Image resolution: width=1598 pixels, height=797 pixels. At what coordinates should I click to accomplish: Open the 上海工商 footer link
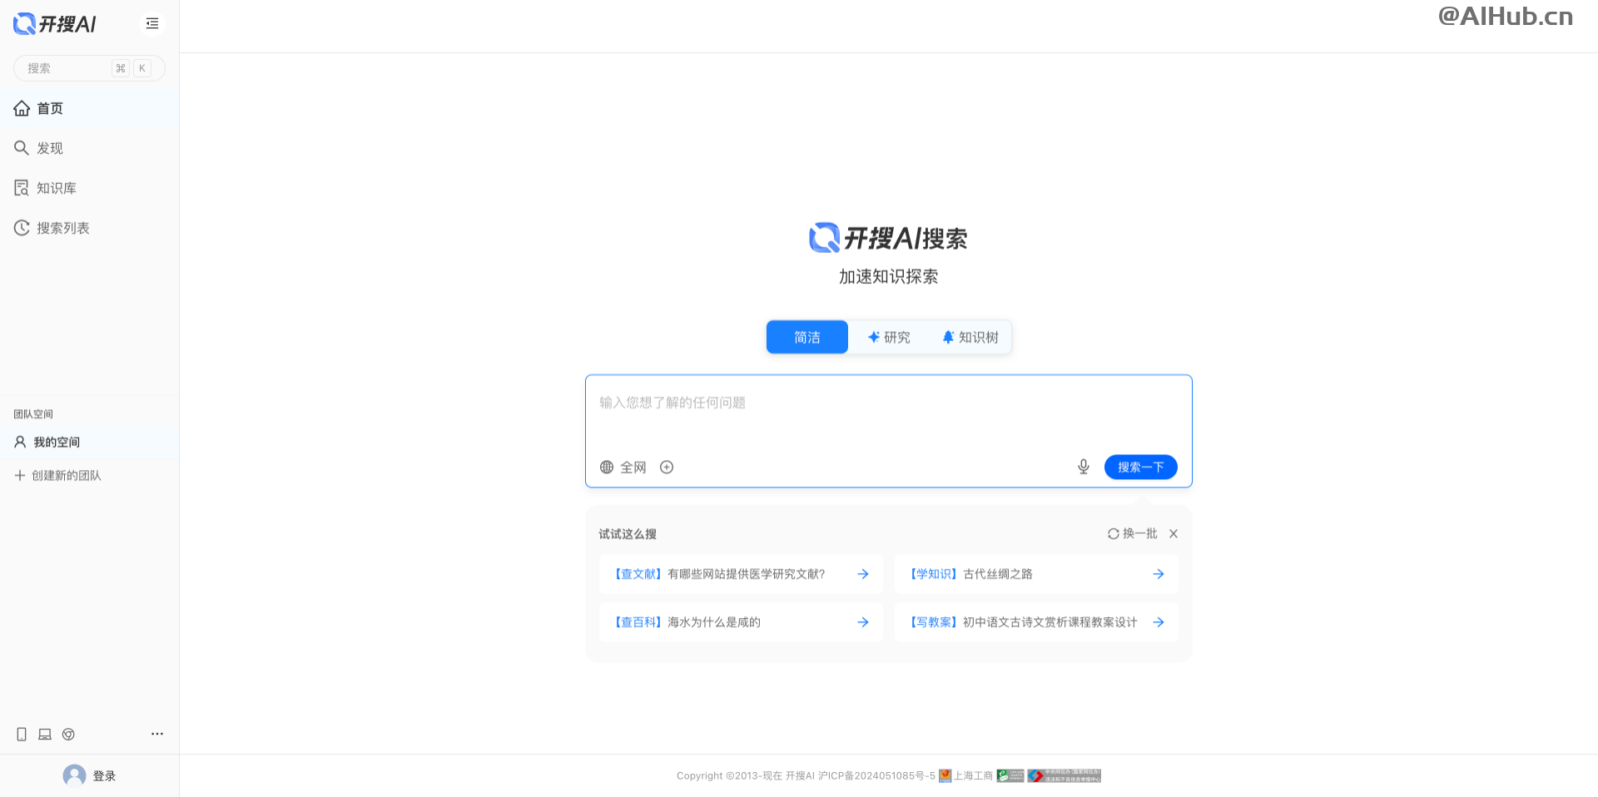(966, 775)
